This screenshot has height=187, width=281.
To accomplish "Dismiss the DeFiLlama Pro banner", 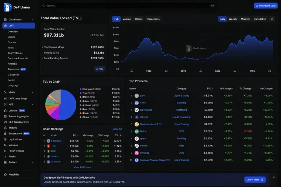I will point(274,177).
